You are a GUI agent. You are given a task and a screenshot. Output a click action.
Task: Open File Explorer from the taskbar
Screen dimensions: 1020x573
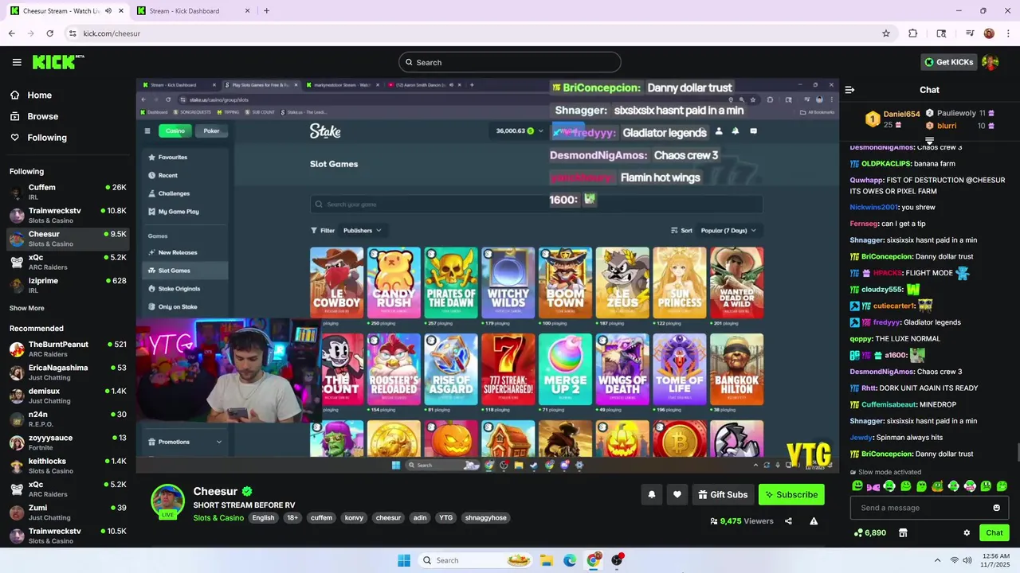547,560
